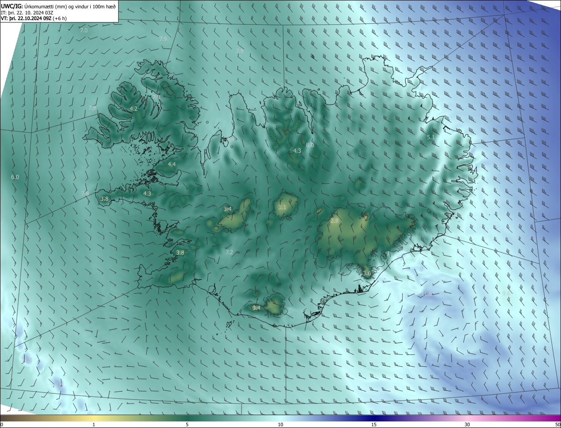Click the 4.2 value over the Westfjords

134,109
